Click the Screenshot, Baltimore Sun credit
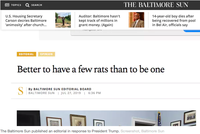This screenshot has height=134, width=200. (x=142, y=131)
